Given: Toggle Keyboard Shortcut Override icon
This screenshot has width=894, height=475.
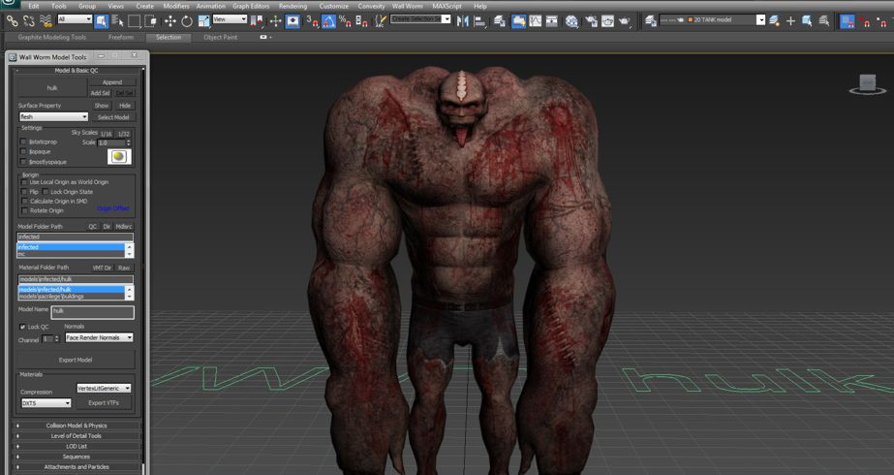Looking at the screenshot, I should point(293,21).
